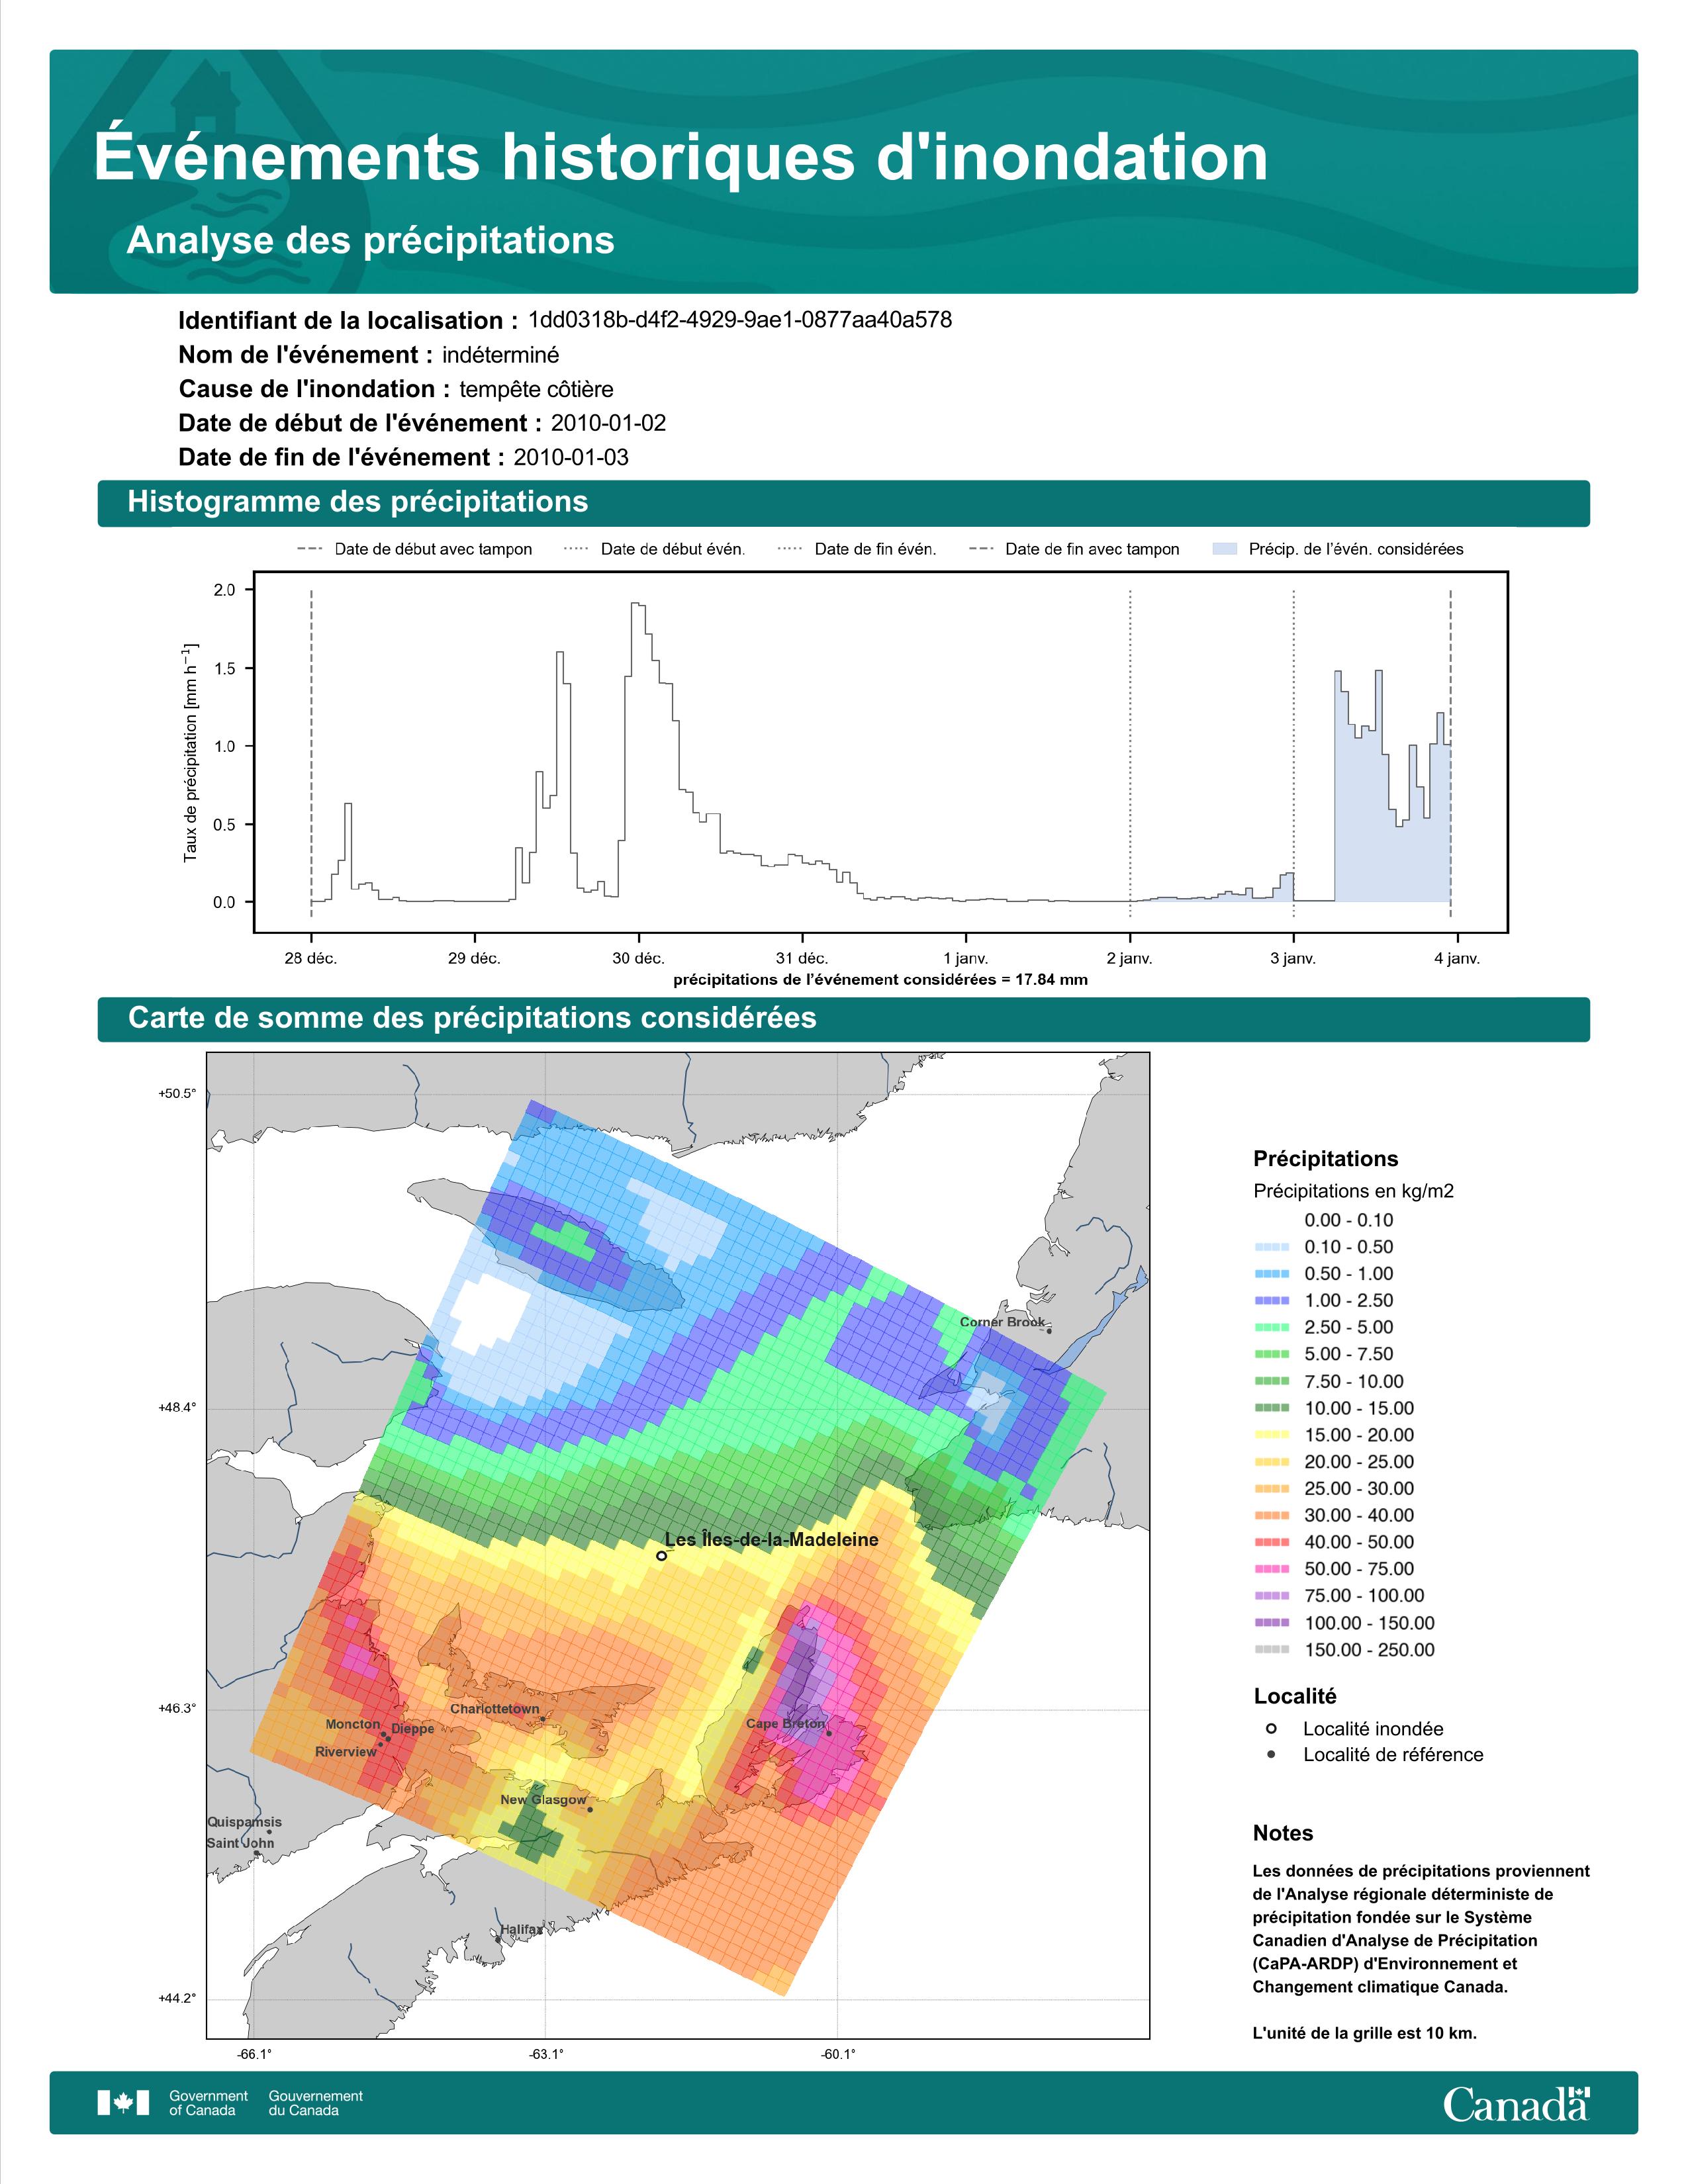Click the Riverview label on the map

point(346,1752)
